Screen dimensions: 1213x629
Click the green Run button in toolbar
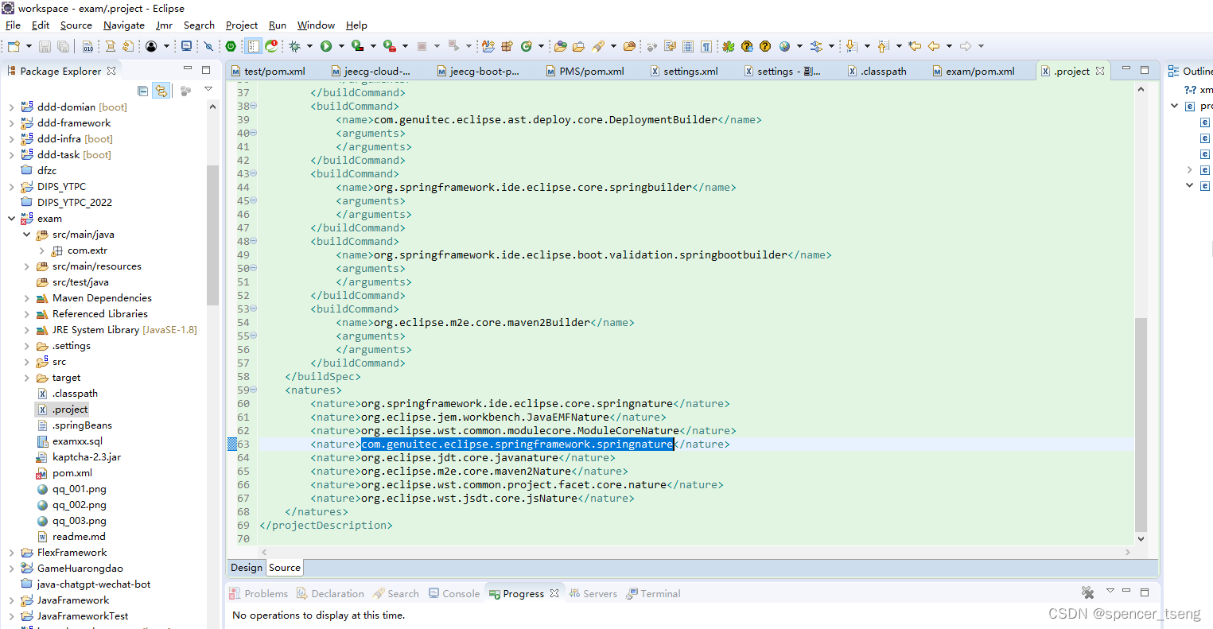click(x=326, y=46)
